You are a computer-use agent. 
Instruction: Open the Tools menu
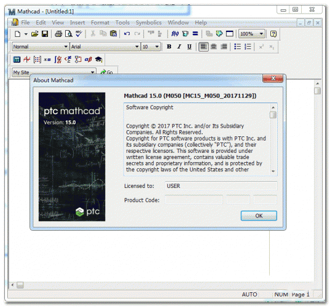122,23
